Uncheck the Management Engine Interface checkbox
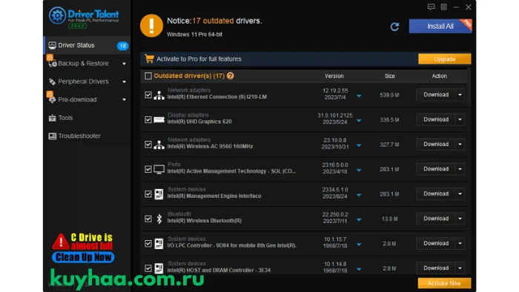This screenshot has width=519, height=292. (x=148, y=194)
